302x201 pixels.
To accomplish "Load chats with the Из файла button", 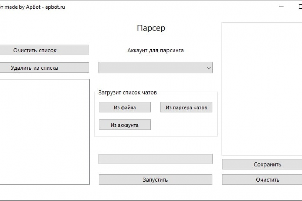I will (124, 107).
